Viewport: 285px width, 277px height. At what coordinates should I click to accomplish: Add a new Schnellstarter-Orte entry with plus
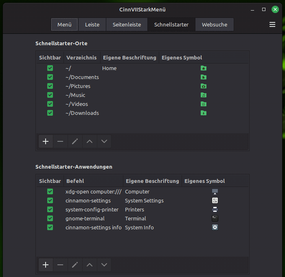[46, 141]
